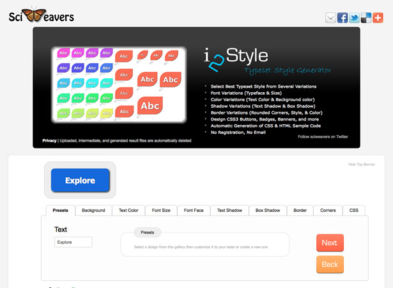Select the Border tab
This screenshot has height=288, width=393.
click(x=300, y=211)
